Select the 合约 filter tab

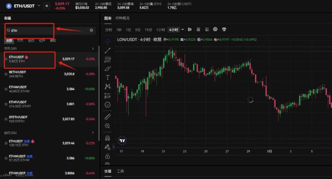pyautogui.click(x=31, y=40)
